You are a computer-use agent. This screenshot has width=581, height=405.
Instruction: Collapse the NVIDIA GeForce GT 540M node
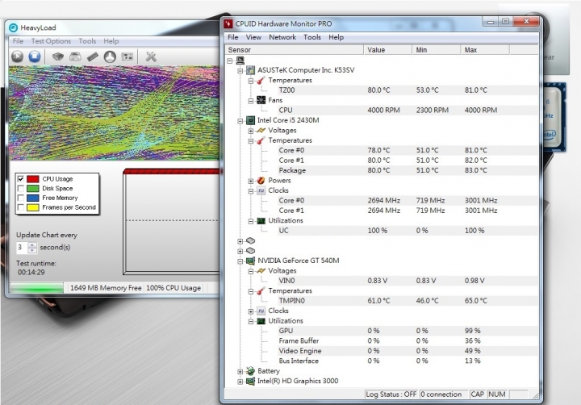(x=240, y=261)
